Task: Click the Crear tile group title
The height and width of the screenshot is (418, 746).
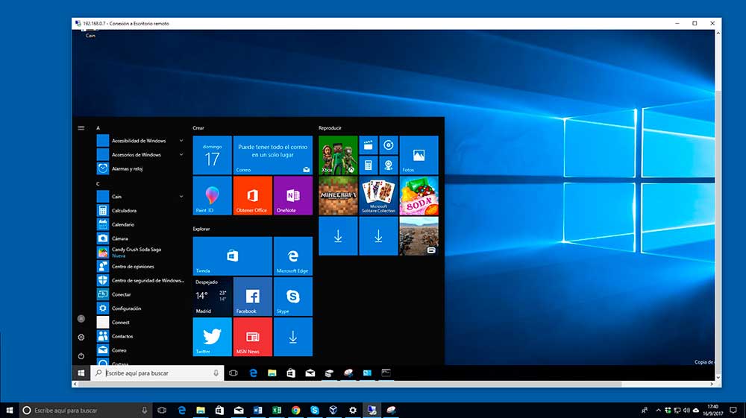Action: [x=198, y=127]
